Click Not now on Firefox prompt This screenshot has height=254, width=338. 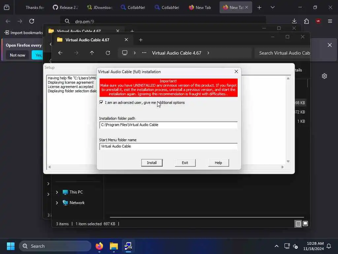(17, 55)
